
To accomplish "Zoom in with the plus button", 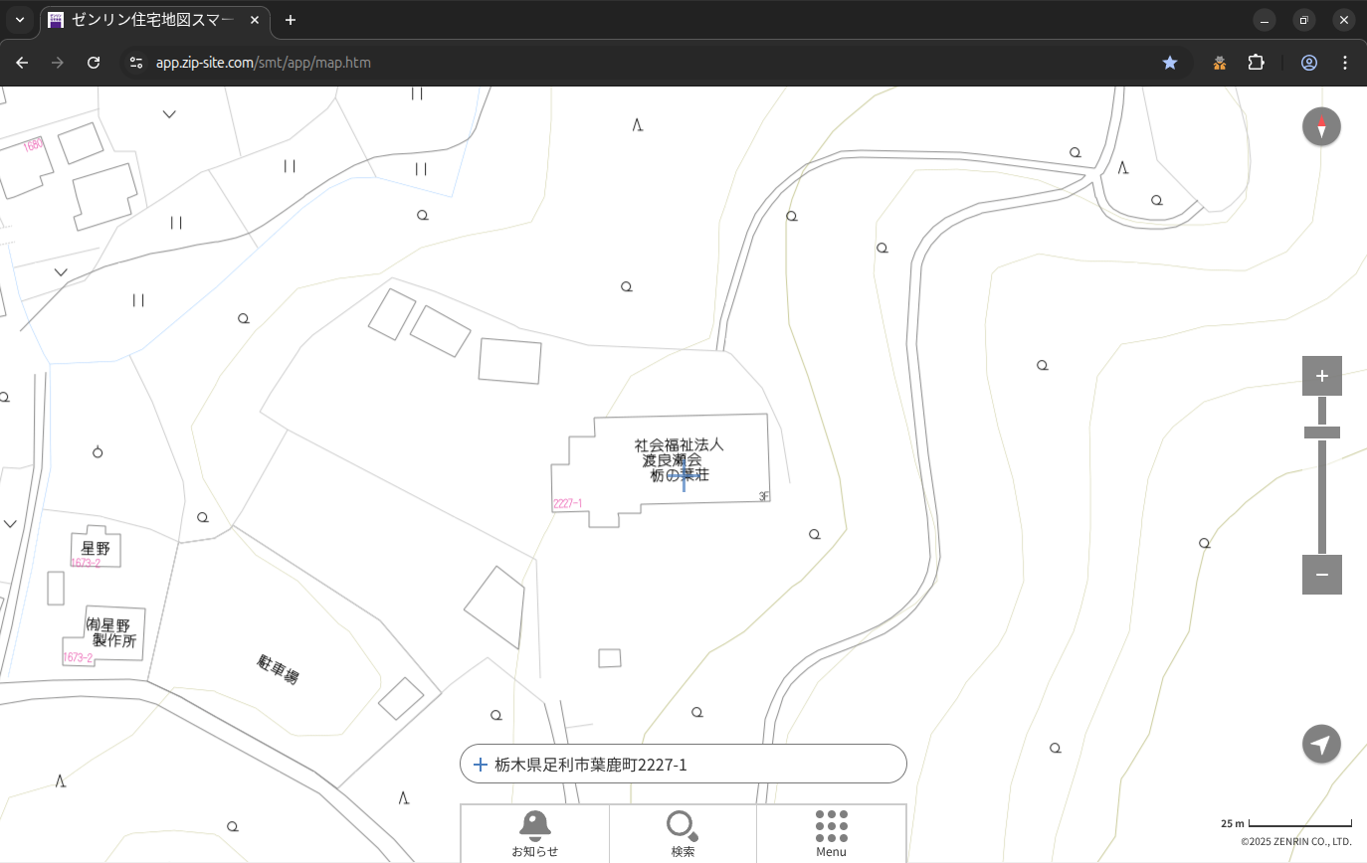I will 1321,376.
